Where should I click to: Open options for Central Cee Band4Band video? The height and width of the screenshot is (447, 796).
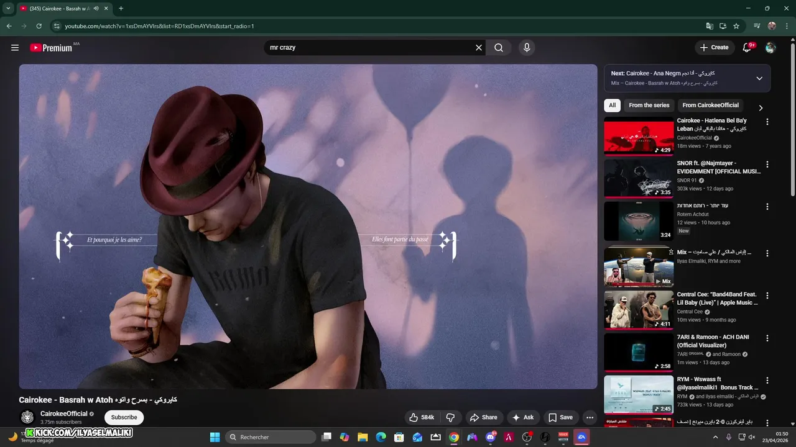767,296
